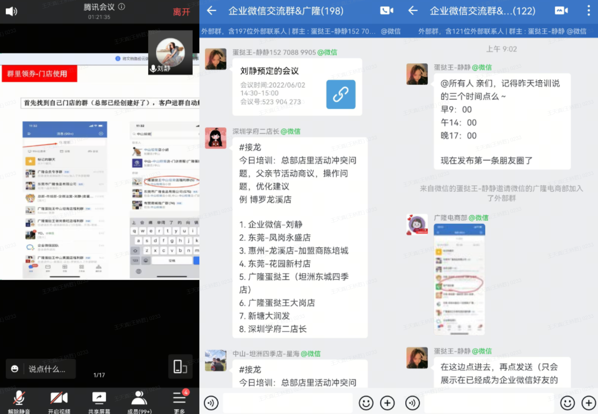The height and width of the screenshot is (414, 598).
Task: Tap the speaker icon in Tencent Meeting
Action: point(11,11)
